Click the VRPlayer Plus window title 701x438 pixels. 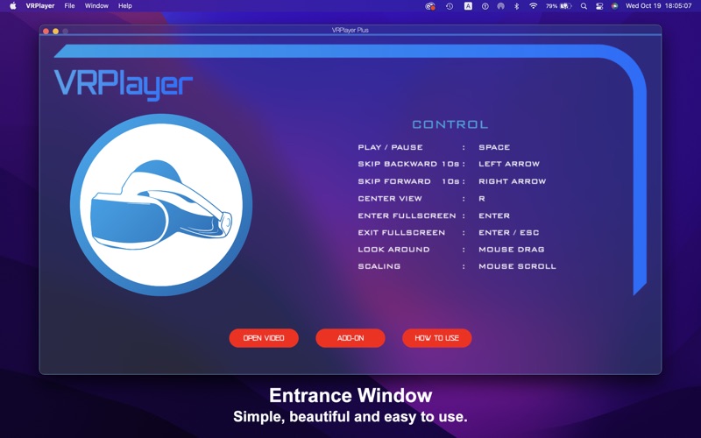(350, 30)
